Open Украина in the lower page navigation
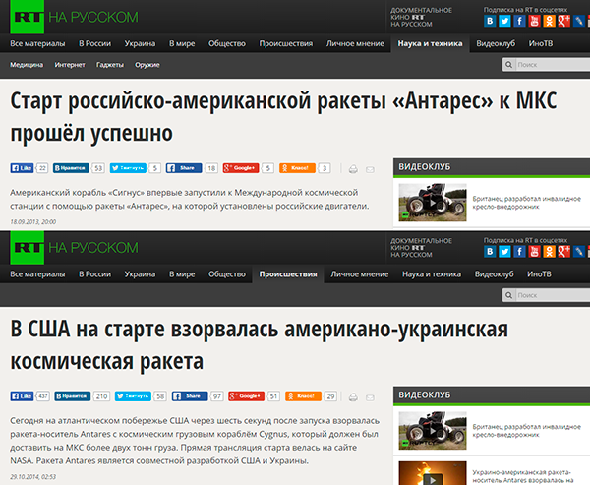The image size is (590, 485). [140, 274]
